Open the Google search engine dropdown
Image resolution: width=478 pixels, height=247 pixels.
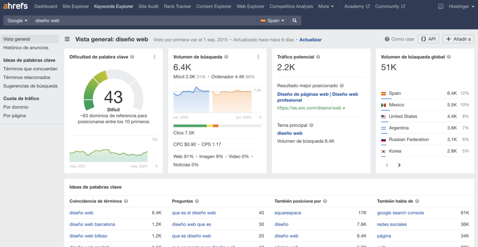coord(18,21)
